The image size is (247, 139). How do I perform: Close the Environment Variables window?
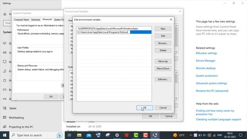pos(180,11)
